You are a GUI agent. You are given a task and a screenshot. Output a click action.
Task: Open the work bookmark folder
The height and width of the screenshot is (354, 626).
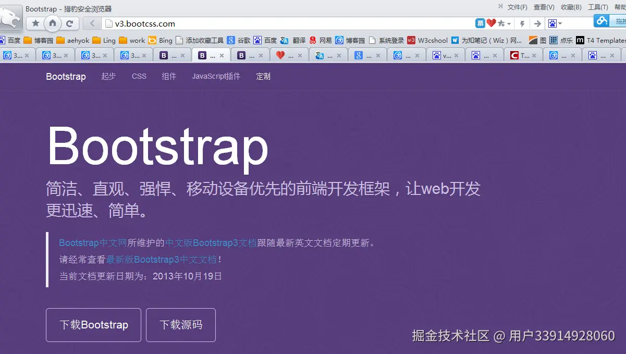[132, 40]
